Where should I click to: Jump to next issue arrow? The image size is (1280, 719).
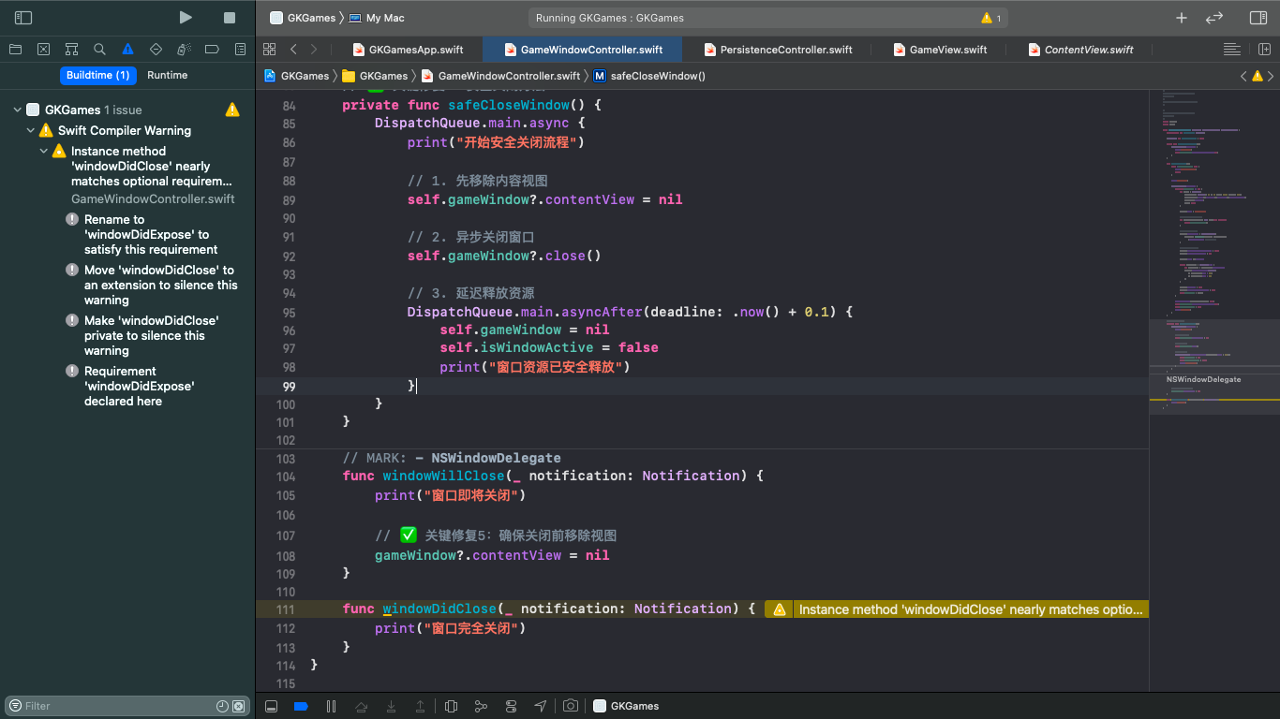[1269, 76]
